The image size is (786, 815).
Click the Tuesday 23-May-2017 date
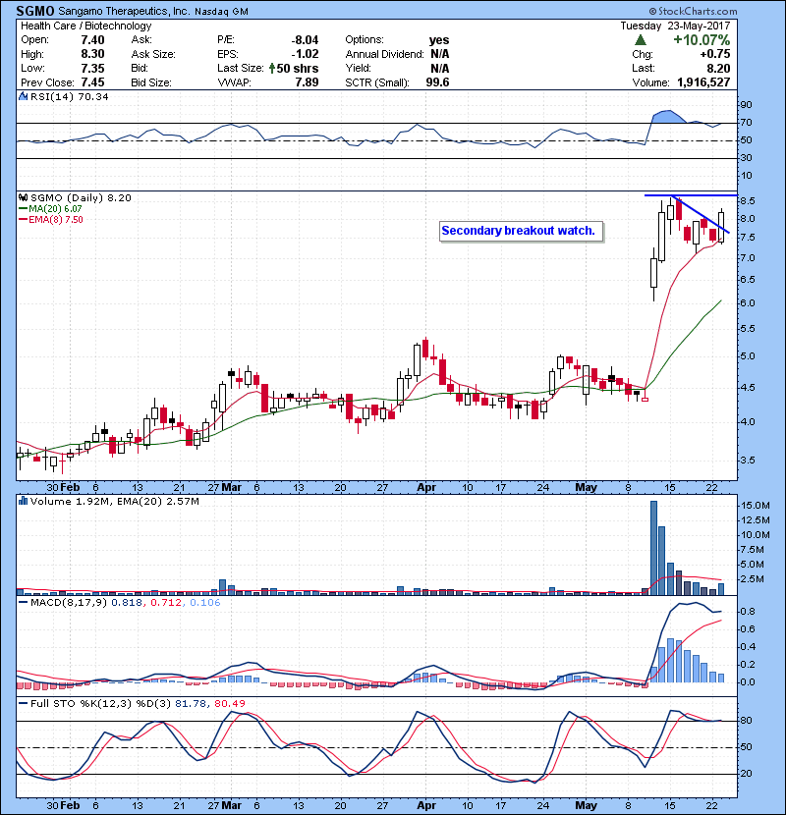(x=675, y=26)
